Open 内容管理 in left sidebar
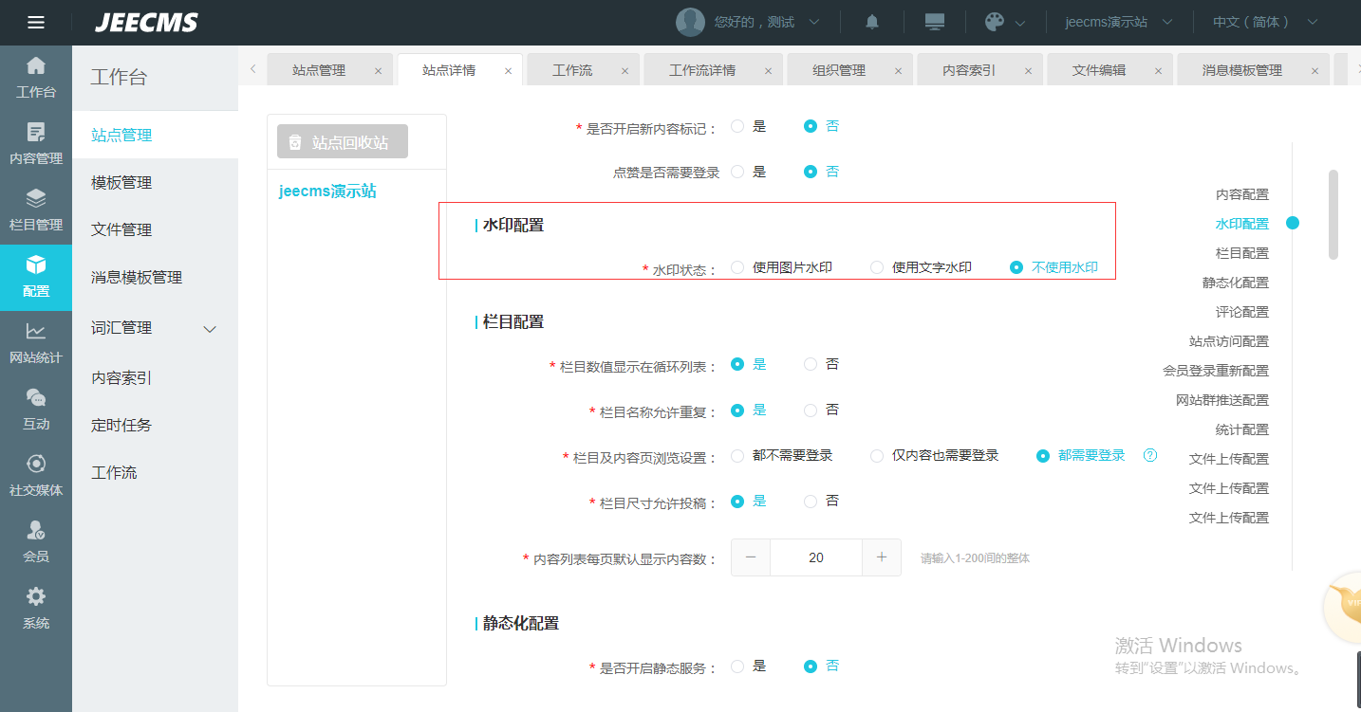1361x712 pixels. (36, 144)
